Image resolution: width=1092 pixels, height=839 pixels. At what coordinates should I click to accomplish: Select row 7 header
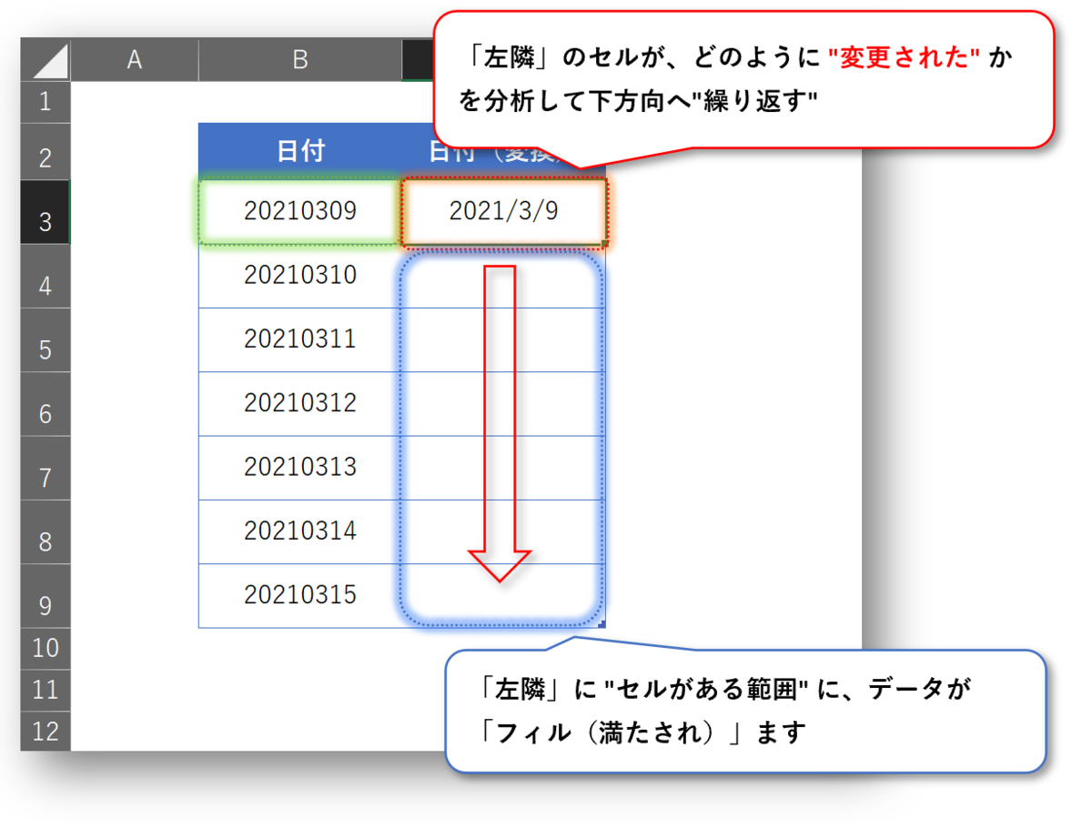pos(45,468)
